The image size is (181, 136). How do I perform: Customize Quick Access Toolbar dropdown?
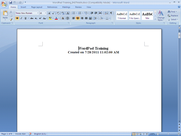click(25, 2)
